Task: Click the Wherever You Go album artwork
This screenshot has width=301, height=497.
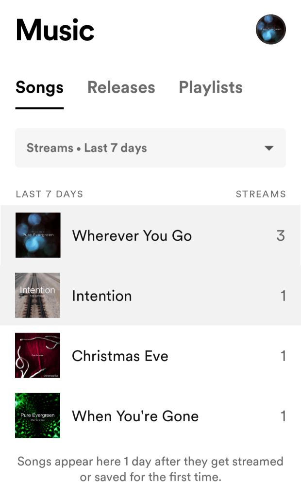Action: pos(38,235)
